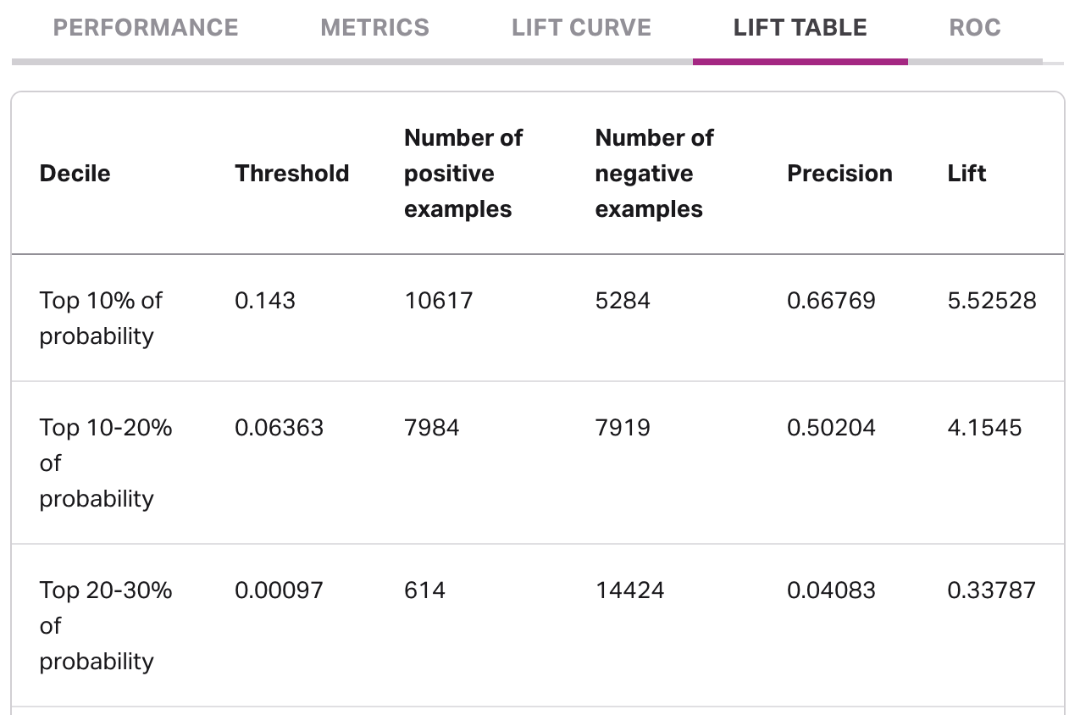
Task: Switch to the PERFORMANCE tab
Action: pos(145,28)
